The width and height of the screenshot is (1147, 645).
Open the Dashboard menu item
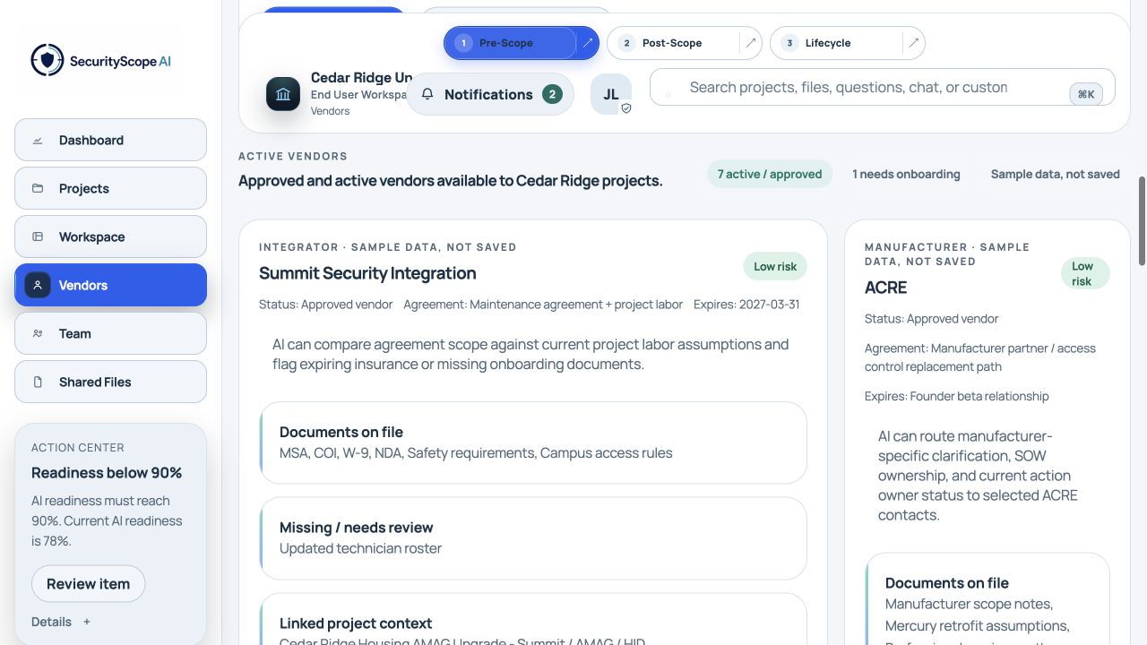pos(110,141)
